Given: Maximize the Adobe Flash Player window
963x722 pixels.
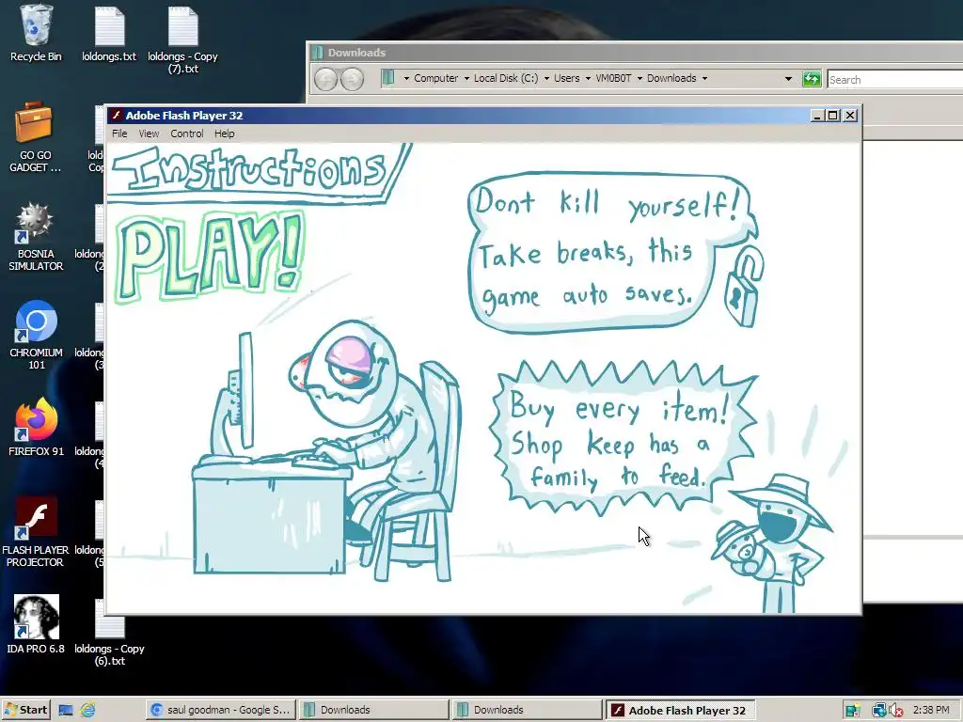Looking at the screenshot, I should 833,116.
